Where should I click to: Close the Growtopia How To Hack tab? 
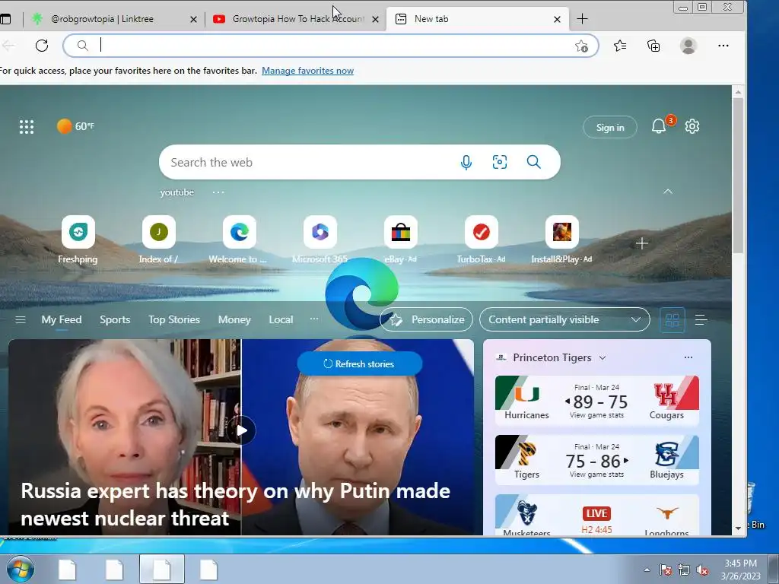[x=375, y=19]
